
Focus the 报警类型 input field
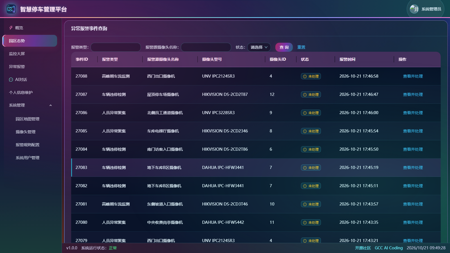(x=116, y=47)
